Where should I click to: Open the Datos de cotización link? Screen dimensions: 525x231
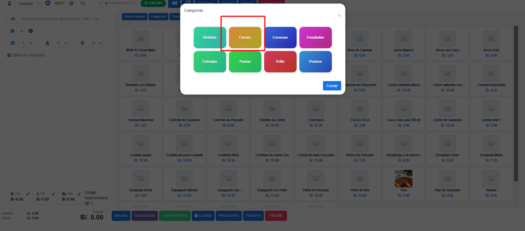(26, 55)
